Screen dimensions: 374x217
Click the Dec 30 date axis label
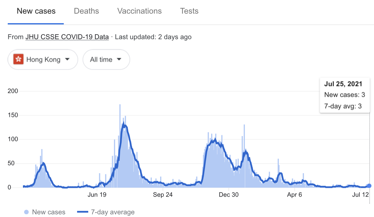click(228, 195)
